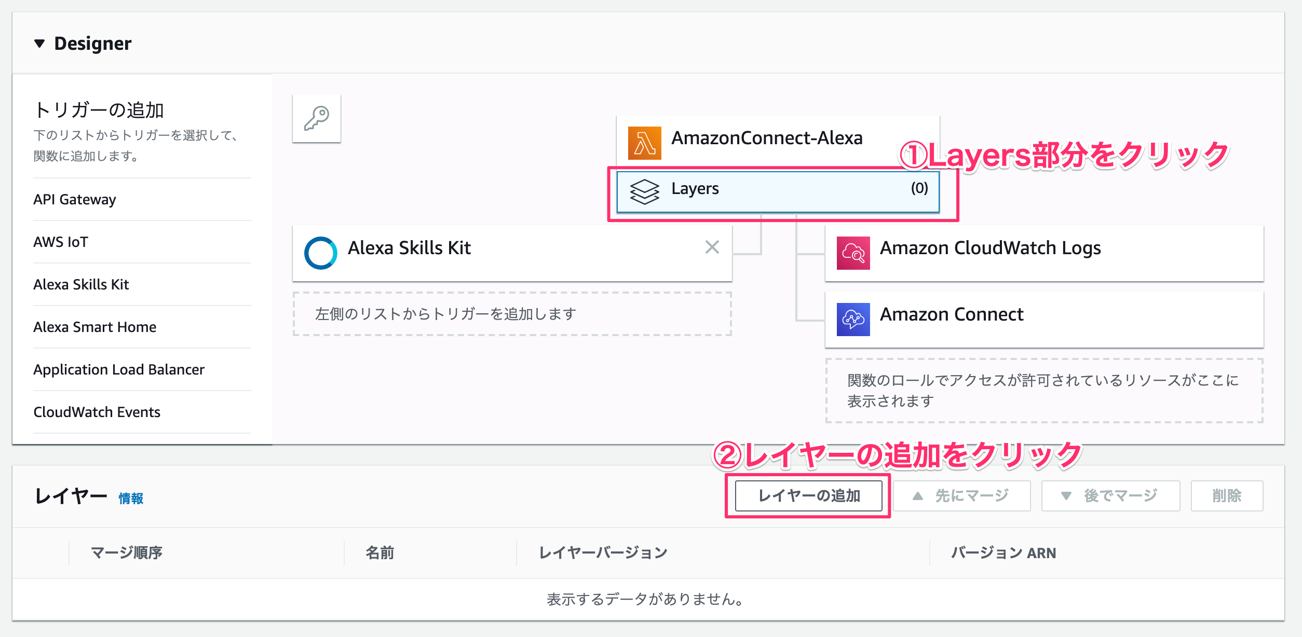Click レイヤーの追加 button
Image resolution: width=1302 pixels, height=637 pixels.
click(x=808, y=496)
